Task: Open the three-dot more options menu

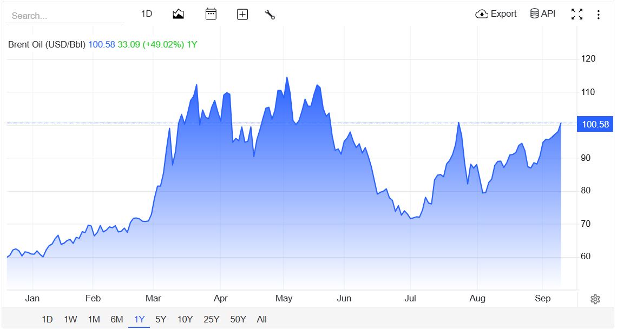Action: pos(598,15)
